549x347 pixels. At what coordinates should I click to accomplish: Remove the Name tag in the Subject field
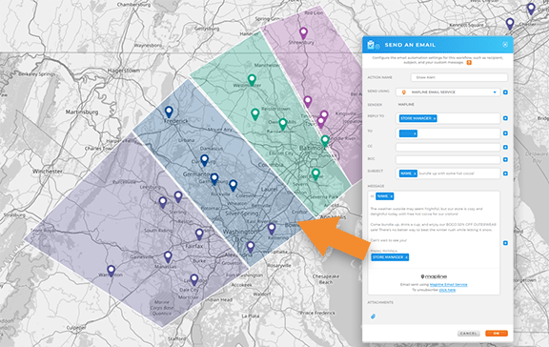(x=415, y=173)
